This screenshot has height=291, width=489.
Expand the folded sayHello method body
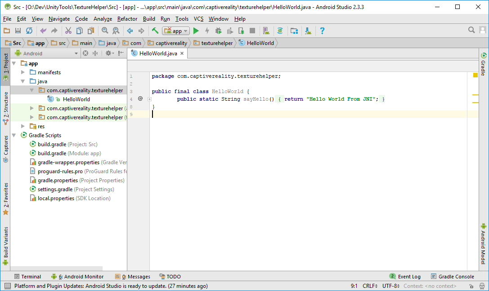[x=150, y=99]
